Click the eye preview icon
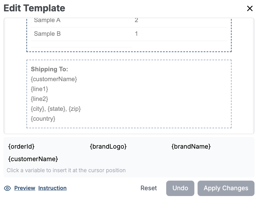The height and width of the screenshot is (210, 258). point(7,188)
